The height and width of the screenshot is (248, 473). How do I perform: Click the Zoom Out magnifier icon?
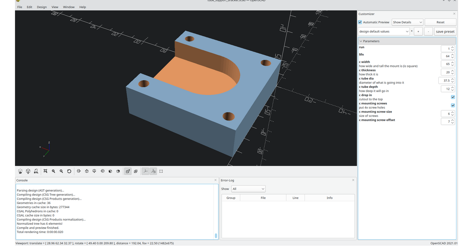(x=61, y=171)
